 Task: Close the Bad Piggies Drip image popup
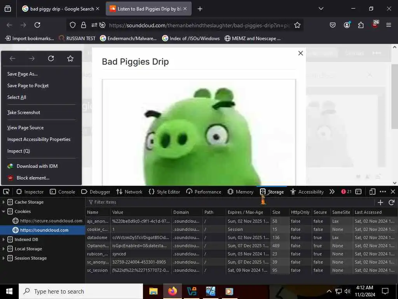point(300,53)
